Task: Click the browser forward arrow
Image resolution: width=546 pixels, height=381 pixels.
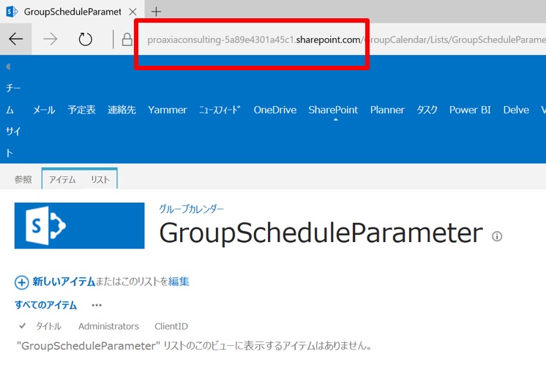Action: click(51, 39)
